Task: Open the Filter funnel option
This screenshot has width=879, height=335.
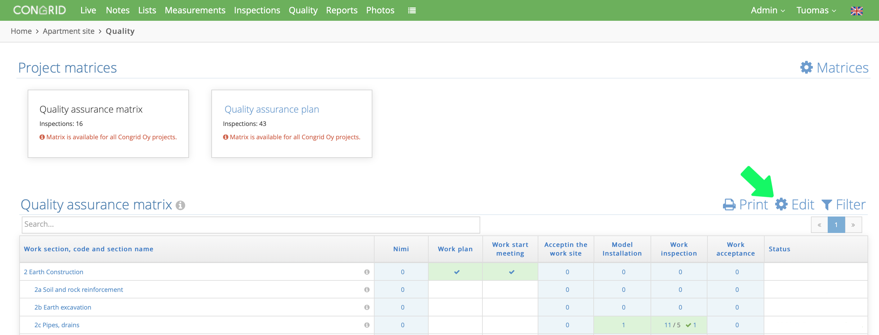Action: pos(844,205)
